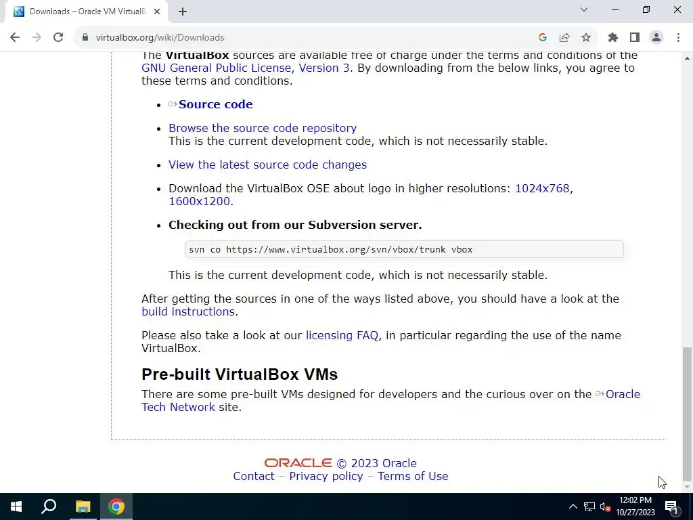The height and width of the screenshot is (520, 693).
Task: Open the Chrome profile avatar
Action: coord(656,38)
